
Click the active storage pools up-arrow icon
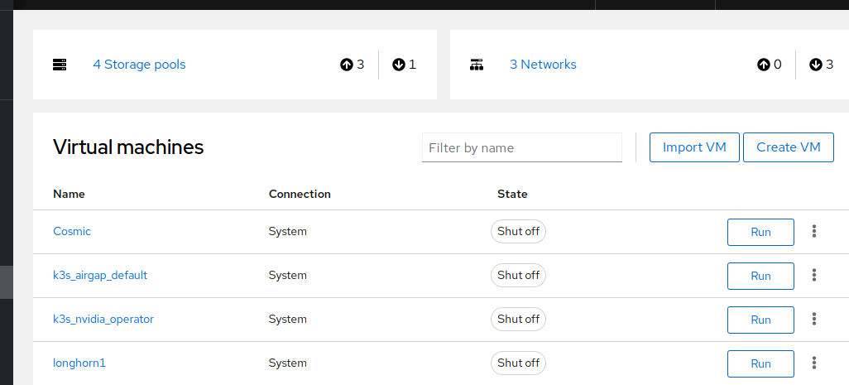point(346,65)
